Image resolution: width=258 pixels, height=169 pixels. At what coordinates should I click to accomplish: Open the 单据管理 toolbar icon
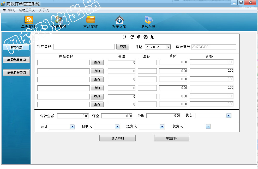coord(29,20)
